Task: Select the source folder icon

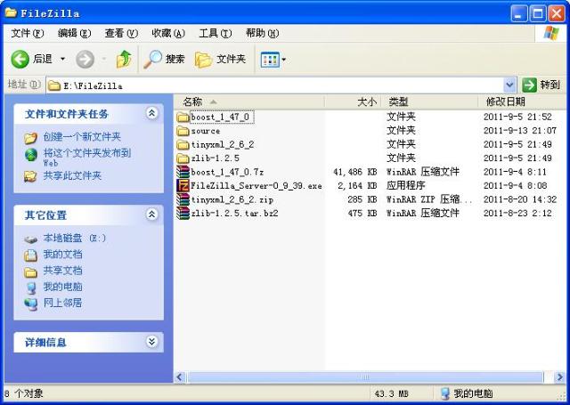Action: pyautogui.click(x=183, y=131)
